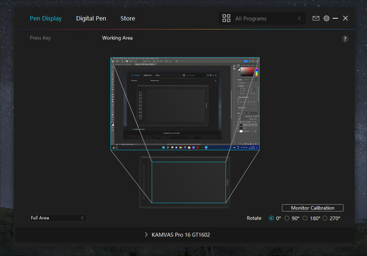Expand the KAMVAS Pro 16 GT1602 device list
The height and width of the screenshot is (256, 367).
point(146,235)
